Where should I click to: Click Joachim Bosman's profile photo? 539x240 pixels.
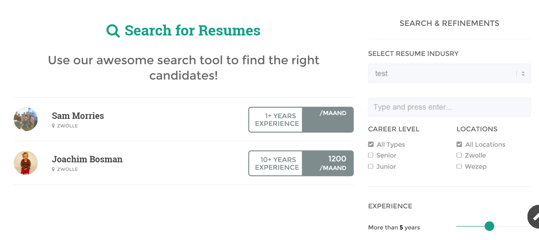(x=26, y=163)
